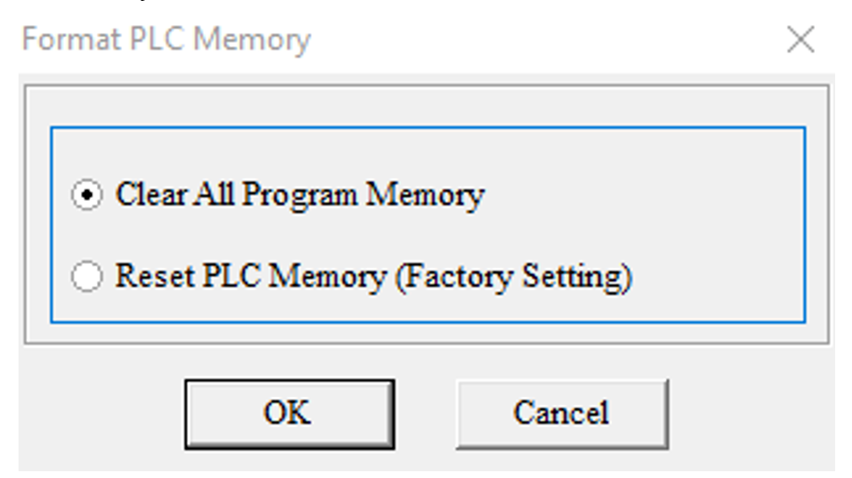The image size is (852, 478).
Task: Dismiss the format dialog using Cancel
Action: pos(561,413)
